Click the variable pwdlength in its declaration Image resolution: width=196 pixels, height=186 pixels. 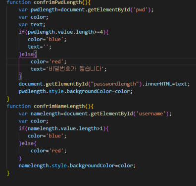[x=44, y=10]
